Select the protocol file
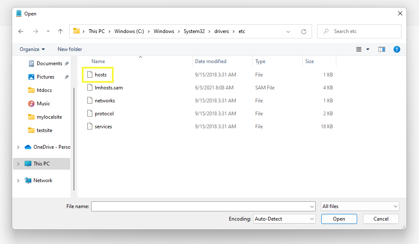 [104, 114]
